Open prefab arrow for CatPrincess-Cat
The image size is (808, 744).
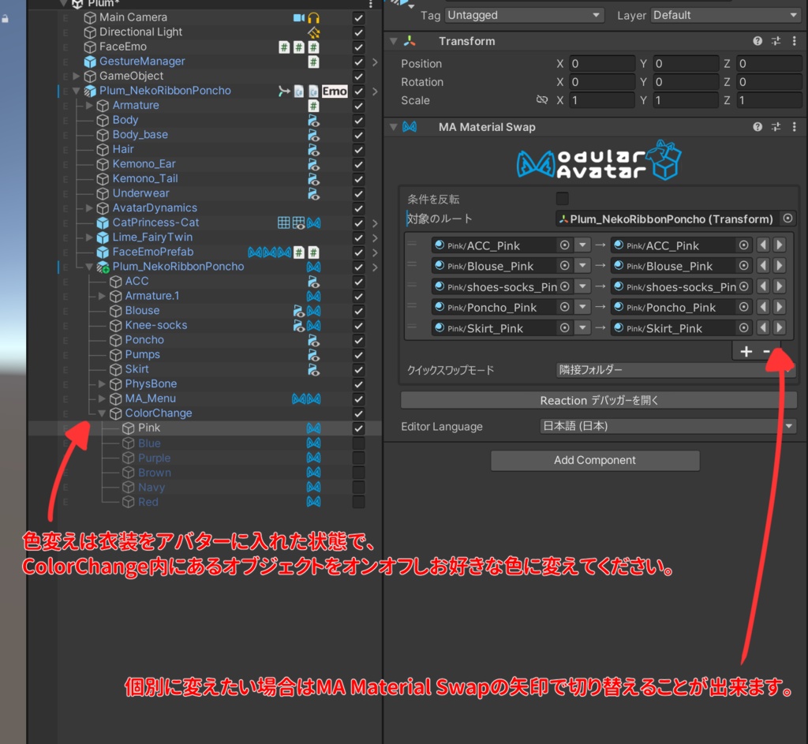(375, 223)
